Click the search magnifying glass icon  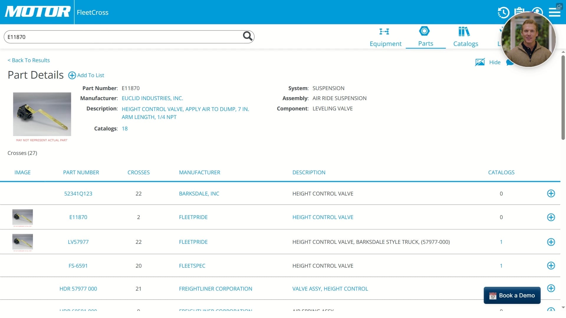point(248,36)
